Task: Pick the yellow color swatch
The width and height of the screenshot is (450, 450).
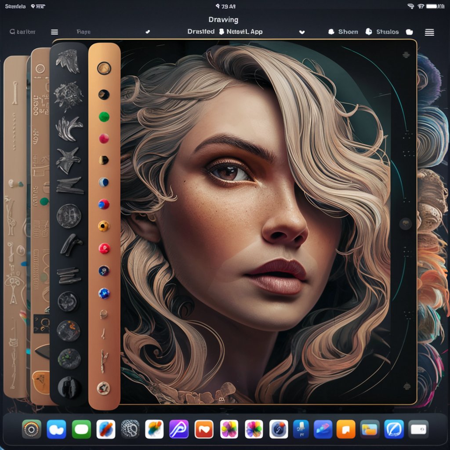Action: click(103, 226)
